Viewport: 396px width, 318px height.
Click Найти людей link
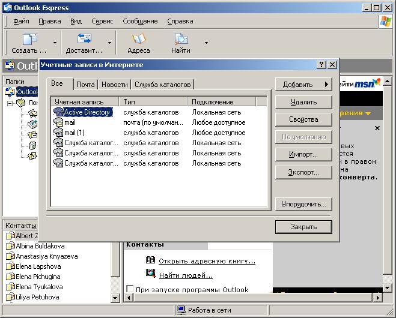186,275
